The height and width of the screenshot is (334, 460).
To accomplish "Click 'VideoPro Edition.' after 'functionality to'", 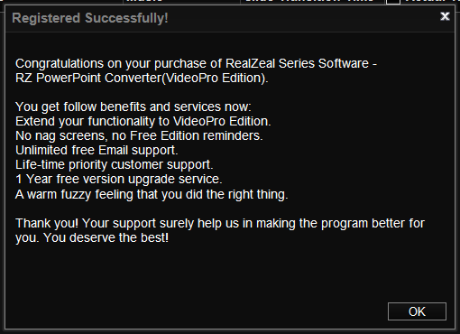I will (222, 121).
